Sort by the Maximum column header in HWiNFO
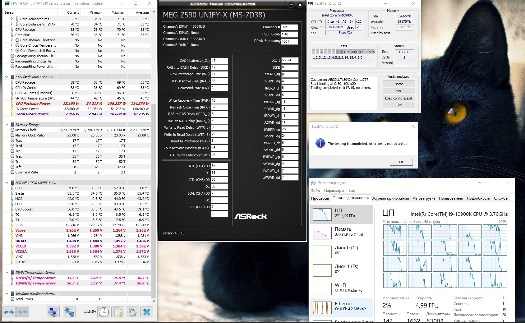This screenshot has width=525, height=323. point(116,12)
